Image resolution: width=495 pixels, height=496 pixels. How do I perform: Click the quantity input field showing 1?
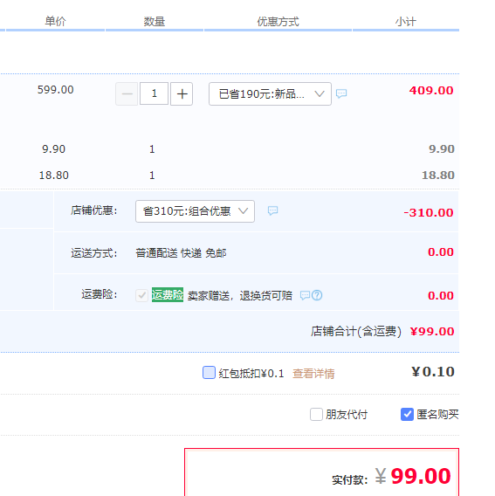(x=154, y=93)
